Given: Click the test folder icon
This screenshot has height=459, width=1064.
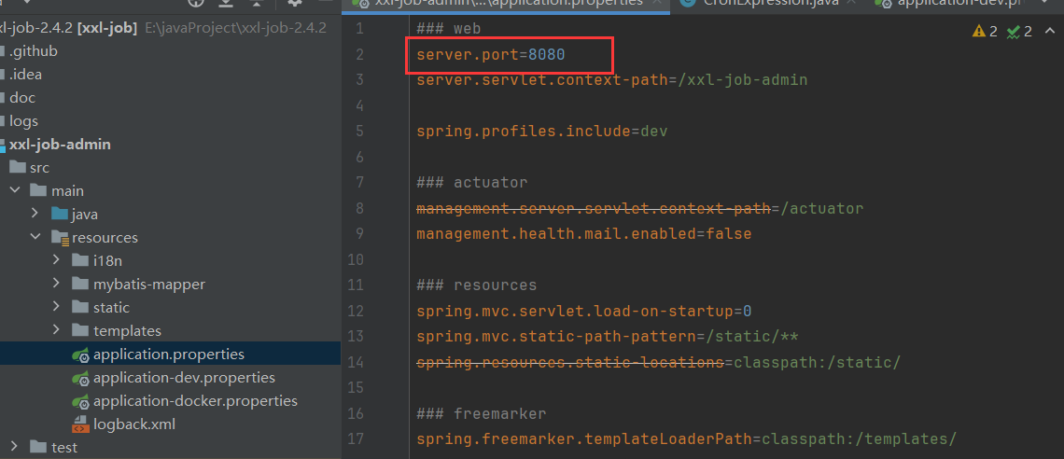Looking at the screenshot, I should pyautogui.click(x=38, y=448).
